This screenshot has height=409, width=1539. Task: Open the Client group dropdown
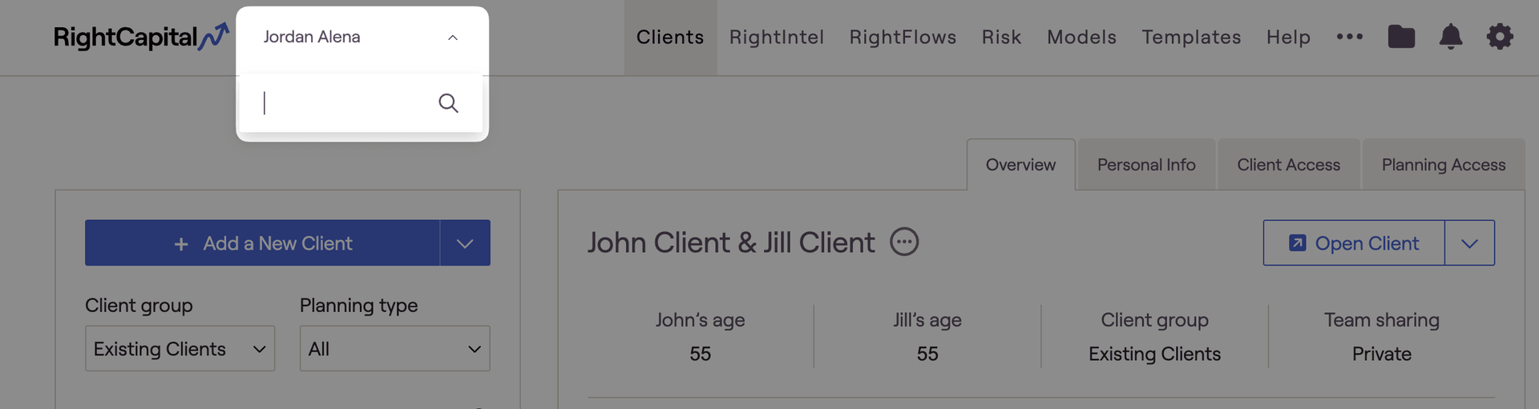(x=180, y=349)
